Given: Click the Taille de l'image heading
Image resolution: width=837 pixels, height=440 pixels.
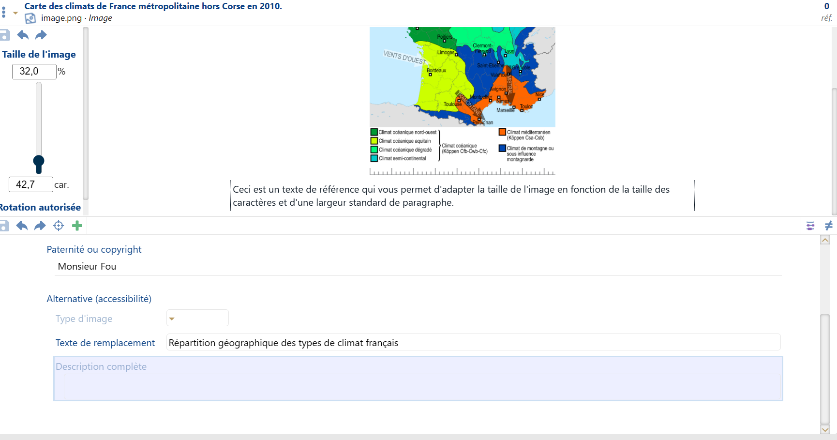Looking at the screenshot, I should pos(39,54).
